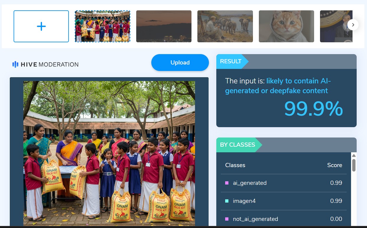Click the 99.9% result score text
Screen dimensions: 367x228
pyautogui.click(x=314, y=109)
